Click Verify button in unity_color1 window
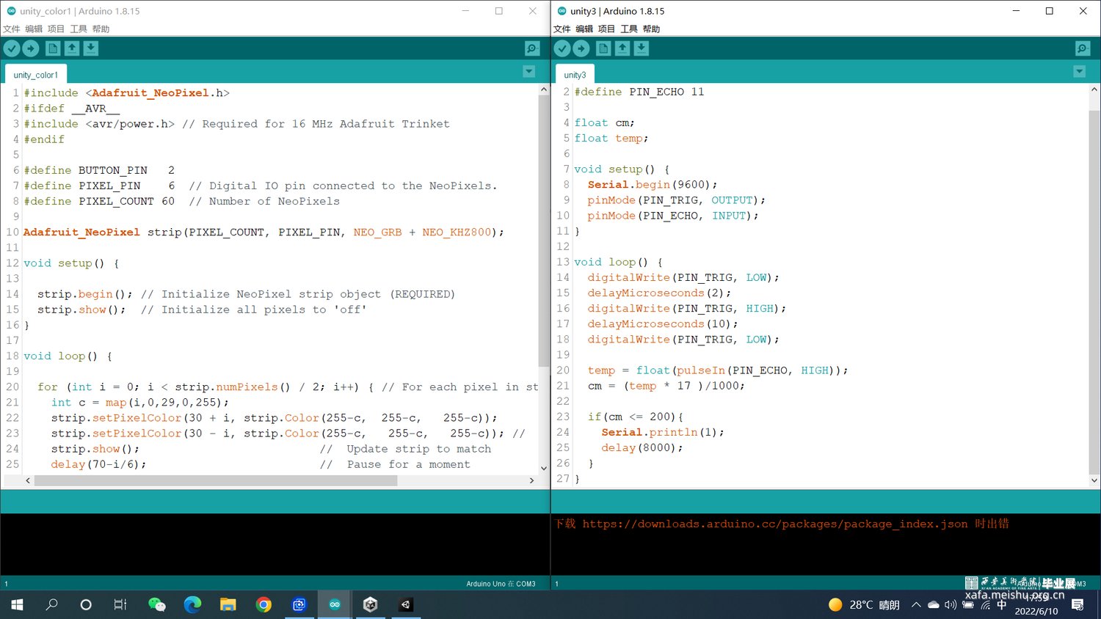The height and width of the screenshot is (619, 1101). coord(12,48)
